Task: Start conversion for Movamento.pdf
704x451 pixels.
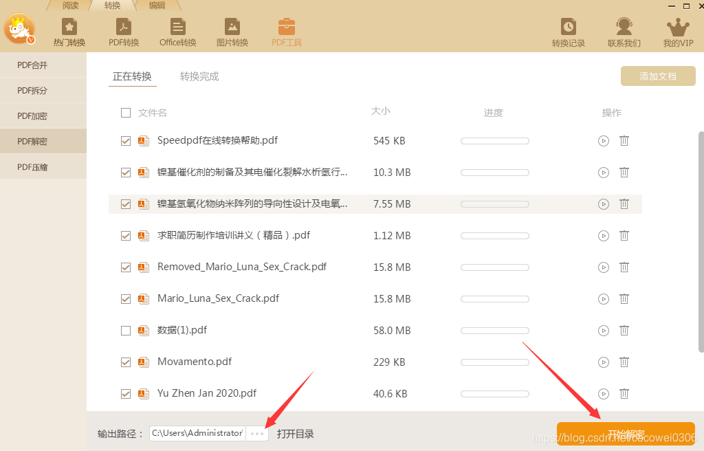Action: [x=604, y=362]
